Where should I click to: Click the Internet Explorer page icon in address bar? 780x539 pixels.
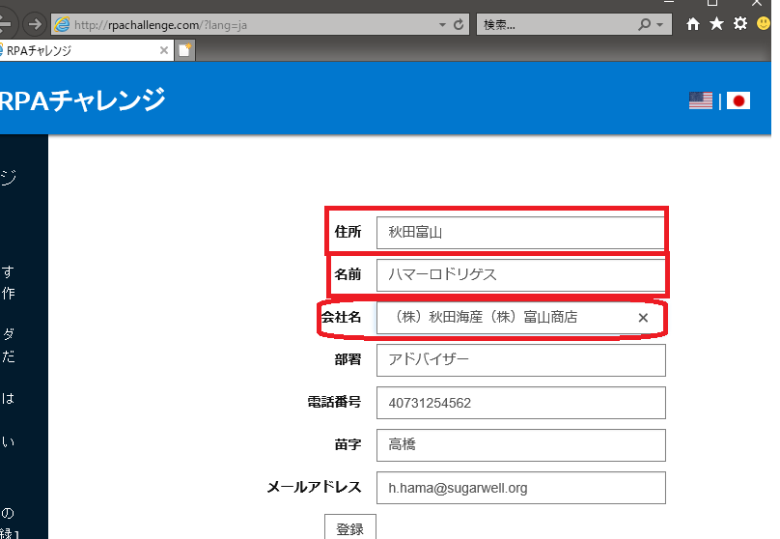pos(62,24)
